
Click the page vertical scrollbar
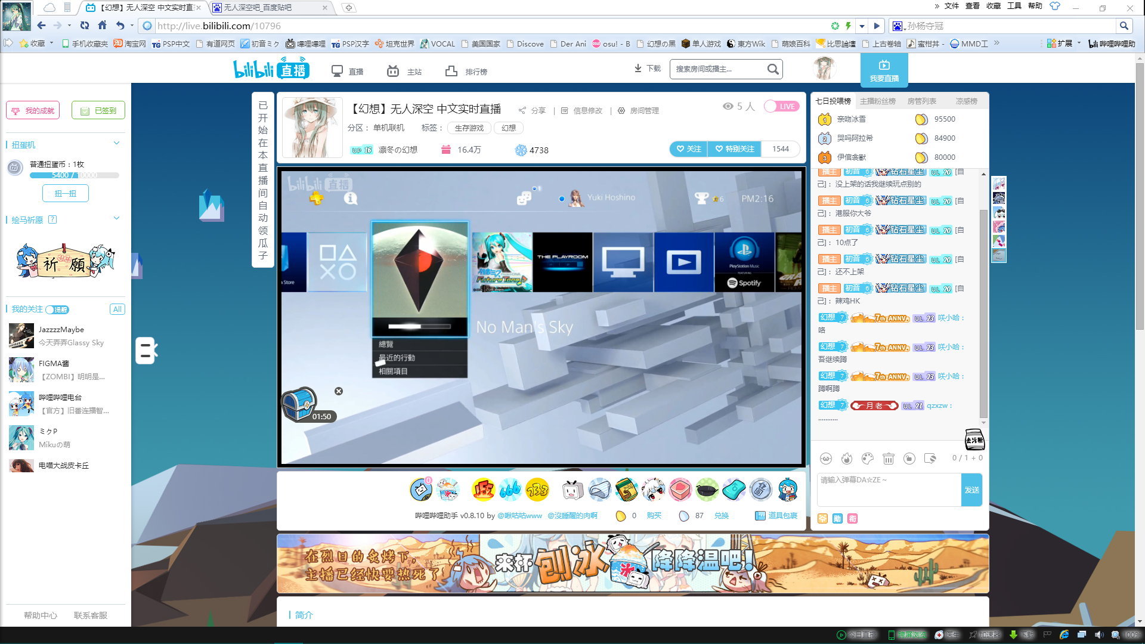click(x=1140, y=197)
